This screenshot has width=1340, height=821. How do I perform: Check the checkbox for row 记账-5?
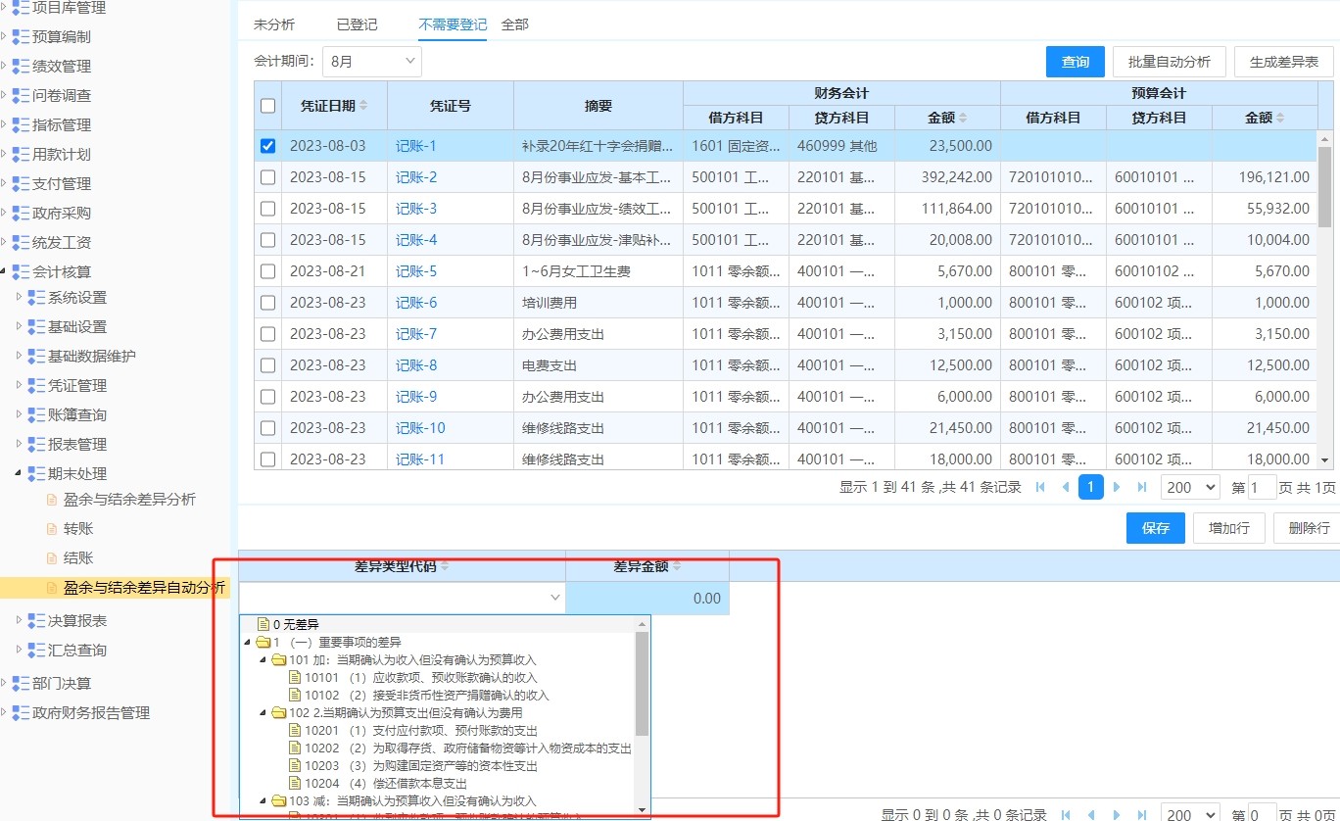(267, 271)
